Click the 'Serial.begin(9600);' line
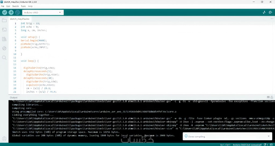Screen dimensions: 275x146 pos(34,40)
